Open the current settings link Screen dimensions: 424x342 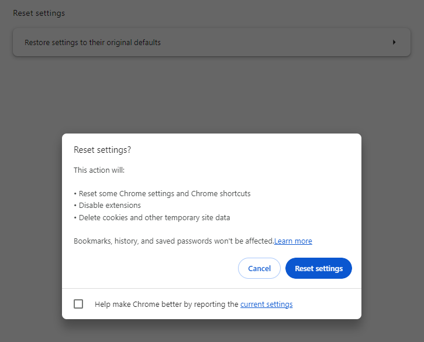click(266, 304)
